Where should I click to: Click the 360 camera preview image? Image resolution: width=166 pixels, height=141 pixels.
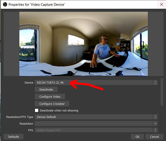[83, 44]
